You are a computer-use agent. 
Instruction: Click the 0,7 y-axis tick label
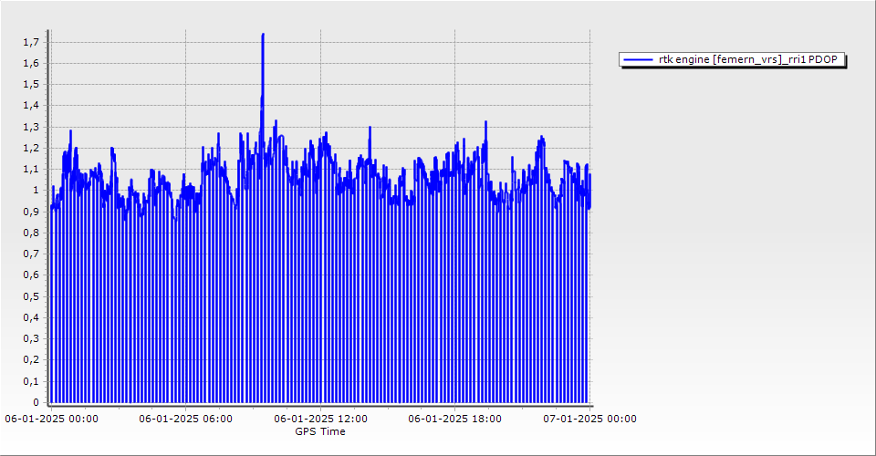click(x=31, y=254)
